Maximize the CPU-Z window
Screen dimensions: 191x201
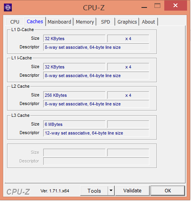pos(157,6)
